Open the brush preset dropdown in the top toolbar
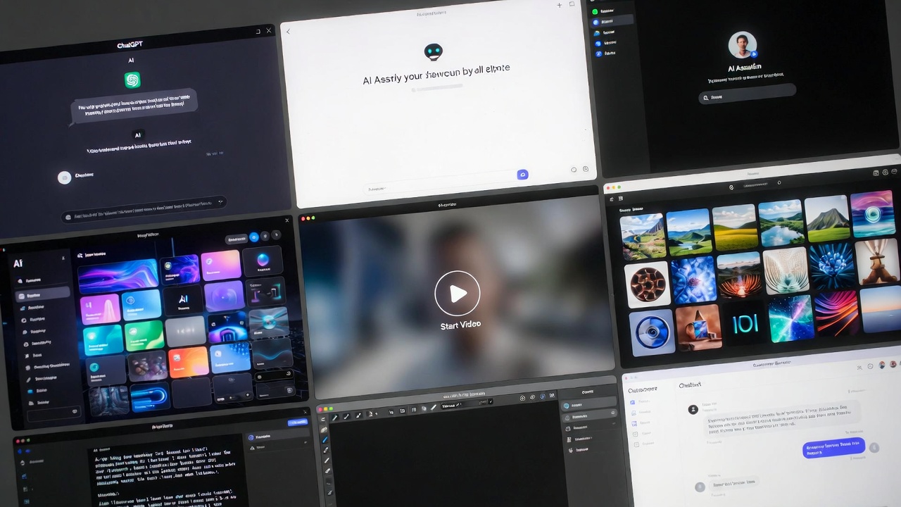 coord(451,406)
